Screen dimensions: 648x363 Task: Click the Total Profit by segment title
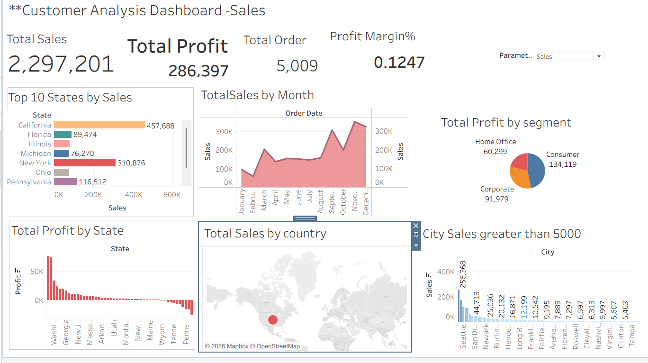506,123
